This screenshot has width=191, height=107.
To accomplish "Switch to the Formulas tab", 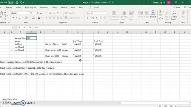I will pyautogui.click(x=44, y=7).
